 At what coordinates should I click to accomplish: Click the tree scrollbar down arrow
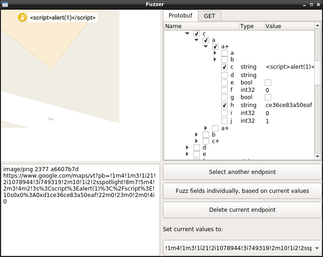[x=317, y=156]
